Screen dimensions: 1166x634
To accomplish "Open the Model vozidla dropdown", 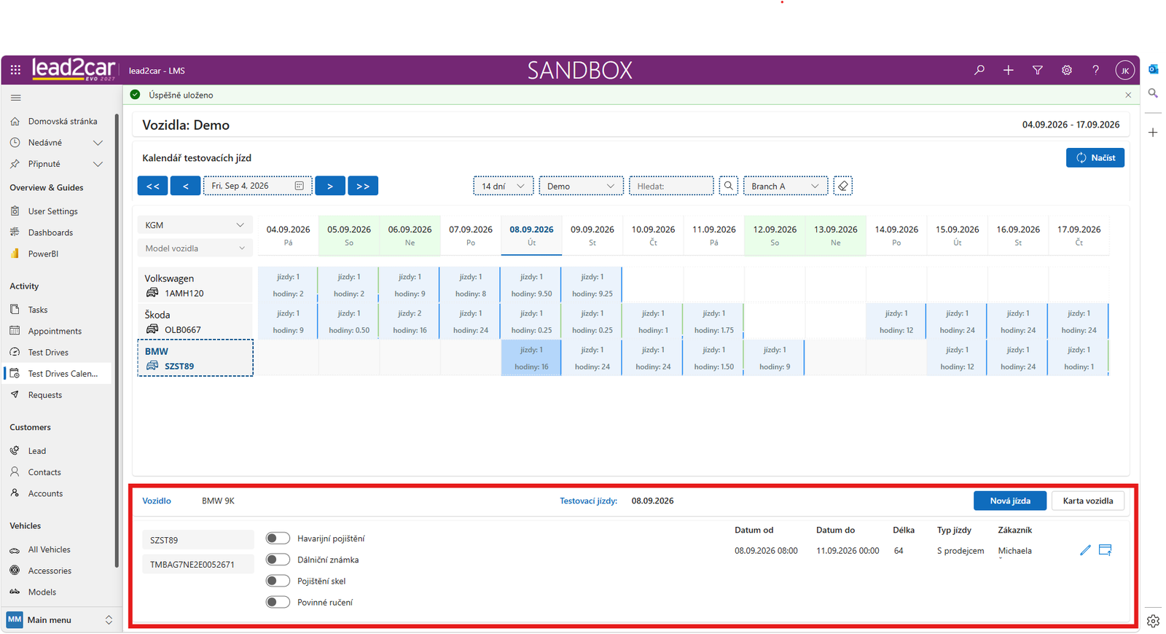I will [x=195, y=248].
